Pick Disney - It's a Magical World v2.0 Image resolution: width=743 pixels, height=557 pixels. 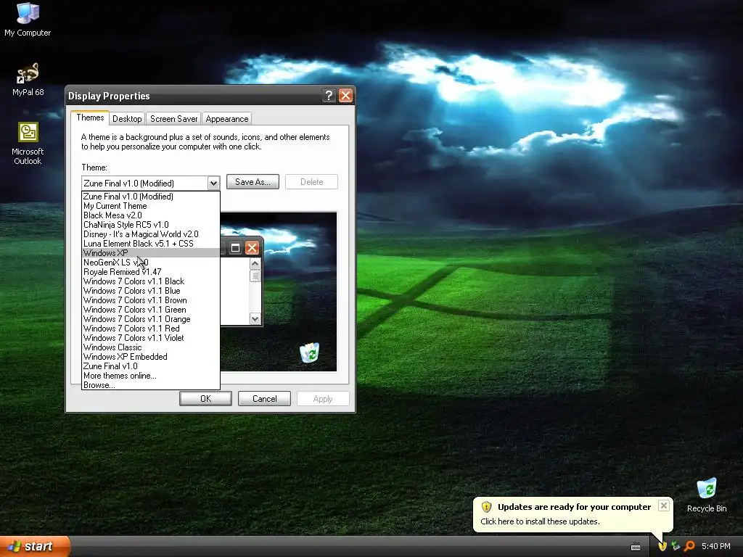[x=151, y=234]
